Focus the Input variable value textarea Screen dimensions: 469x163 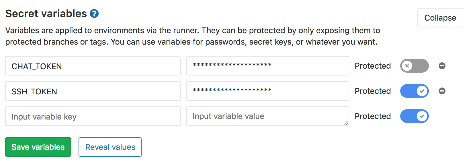coord(267,116)
